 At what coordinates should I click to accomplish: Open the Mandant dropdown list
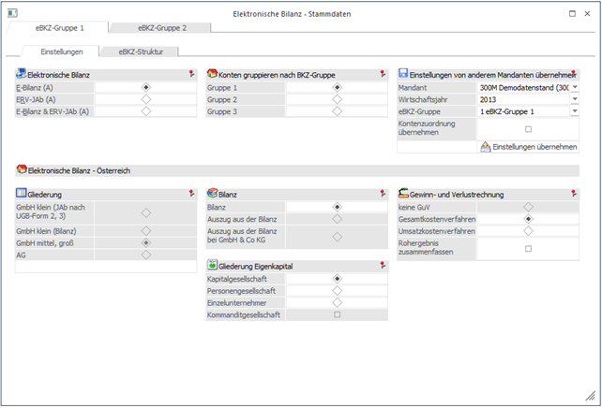[x=574, y=87]
